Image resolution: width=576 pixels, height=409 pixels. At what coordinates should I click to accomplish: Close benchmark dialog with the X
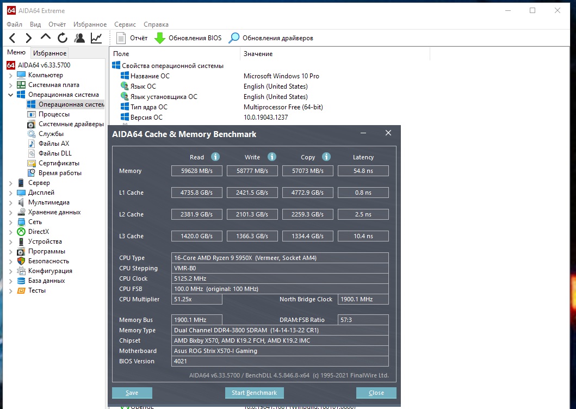[388, 133]
